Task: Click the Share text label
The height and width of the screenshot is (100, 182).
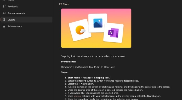Action: pyautogui.click(x=66, y=4)
